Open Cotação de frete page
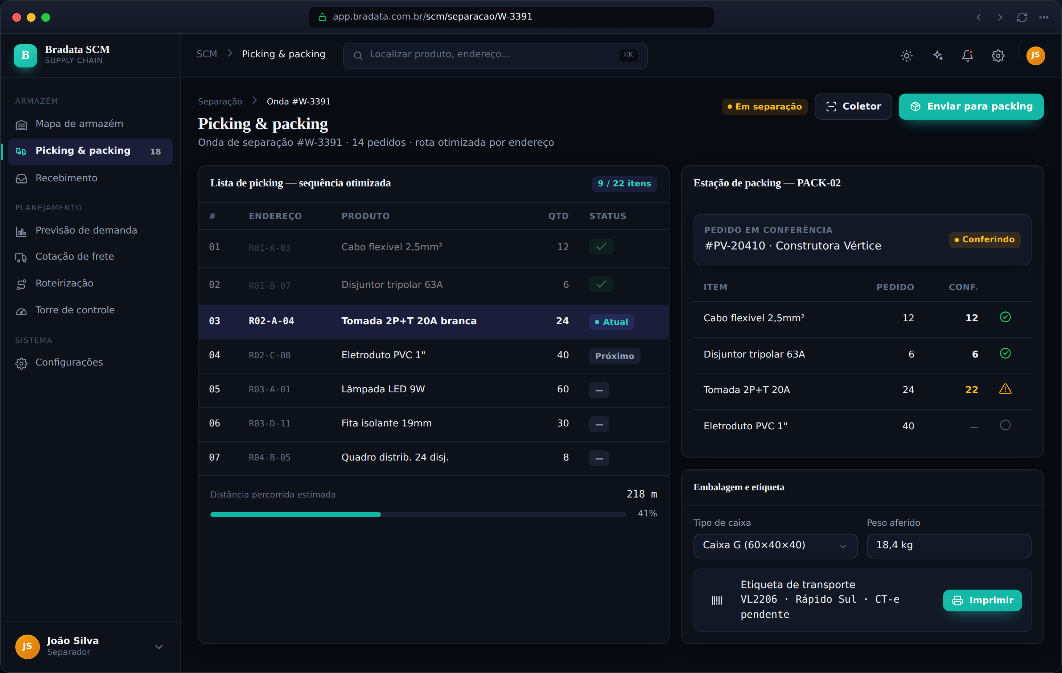The width and height of the screenshot is (1062, 673). pos(90,257)
